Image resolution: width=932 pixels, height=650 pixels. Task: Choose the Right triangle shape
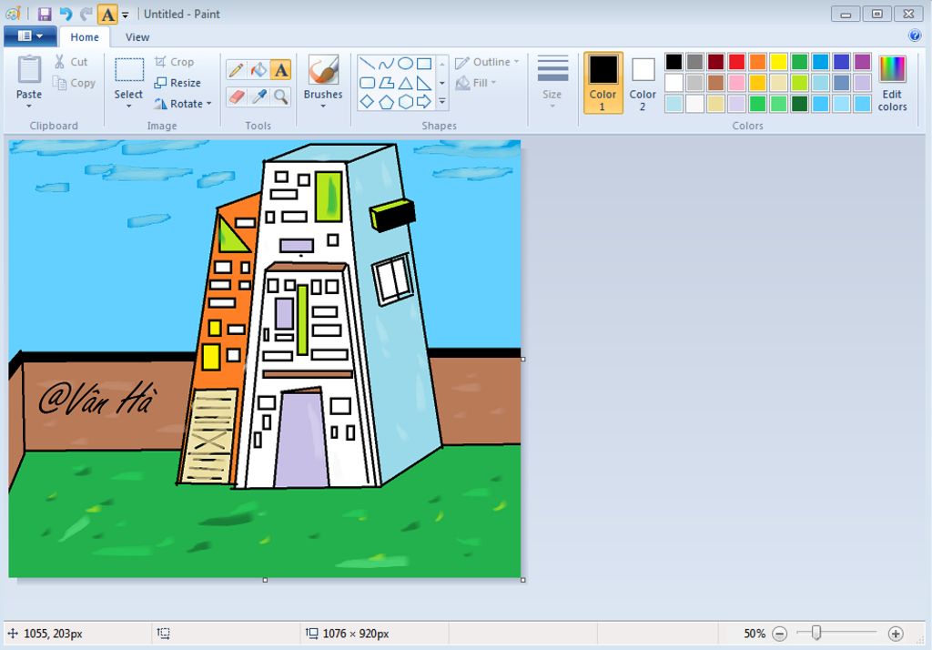coord(424,83)
